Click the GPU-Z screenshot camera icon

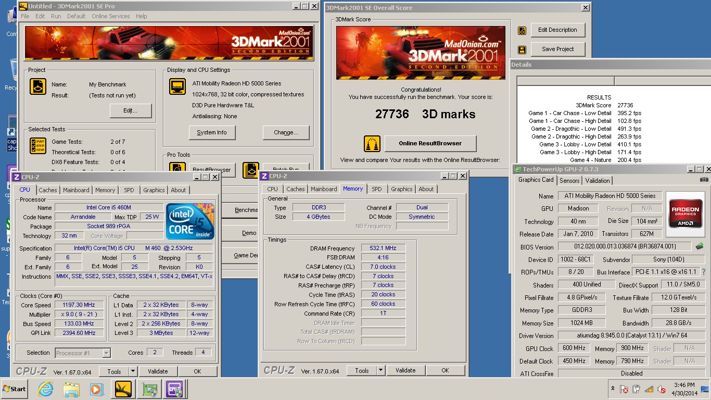click(x=704, y=180)
